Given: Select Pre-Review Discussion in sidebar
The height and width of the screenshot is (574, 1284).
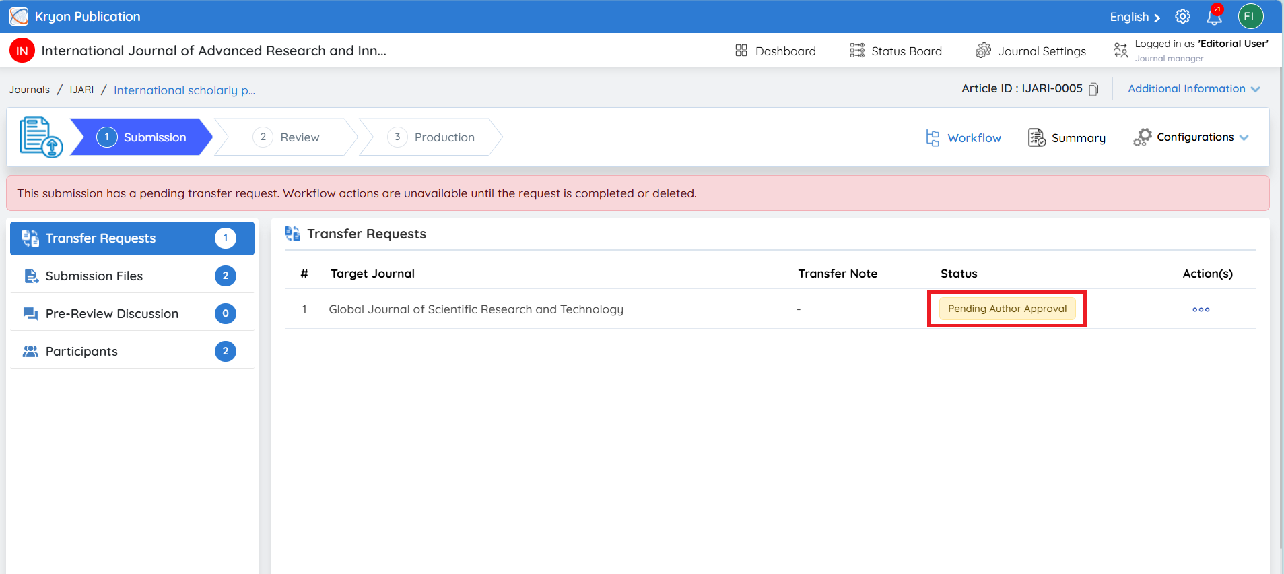Looking at the screenshot, I should (132, 313).
